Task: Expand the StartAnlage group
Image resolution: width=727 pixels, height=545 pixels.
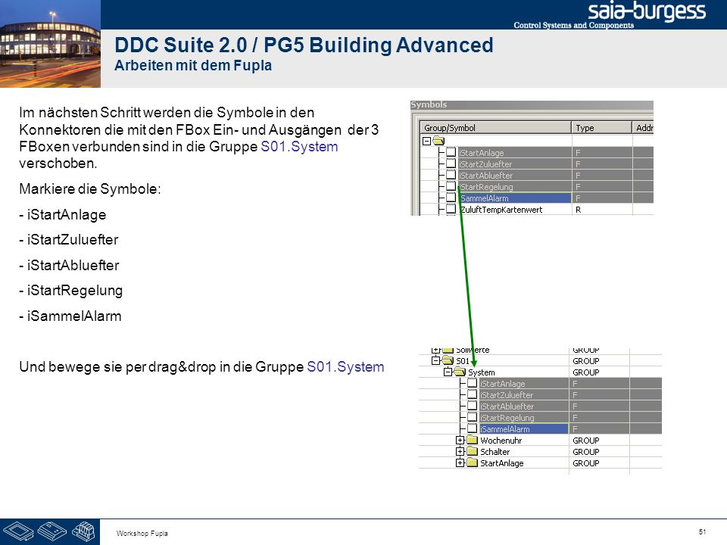Action: pyautogui.click(x=460, y=462)
